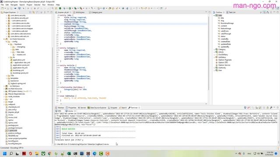
Task: Close the jhipster-jdl.jdl editor tab
Action: tap(70, 13)
